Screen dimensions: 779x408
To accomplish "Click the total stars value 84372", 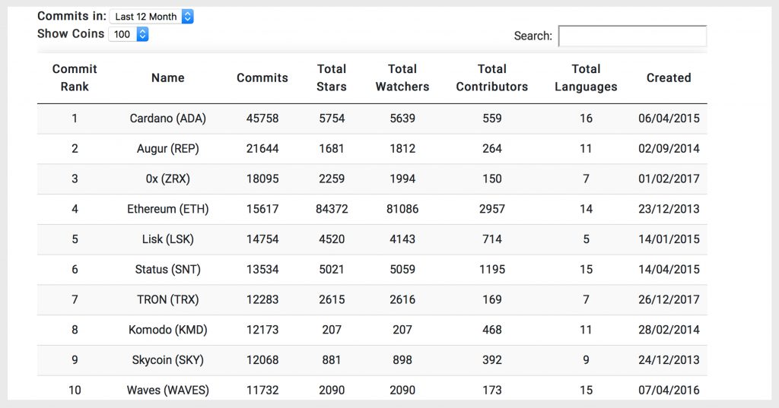I will 332,209.
